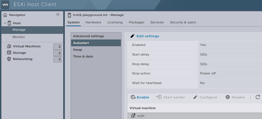Collapse the Host tree node arrow
This screenshot has width=262, height=119.
(x=5, y=23)
